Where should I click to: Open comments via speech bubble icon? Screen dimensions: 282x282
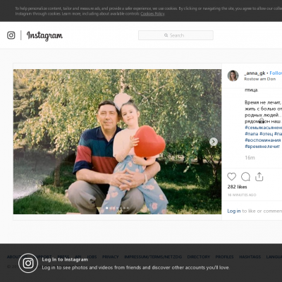click(245, 177)
